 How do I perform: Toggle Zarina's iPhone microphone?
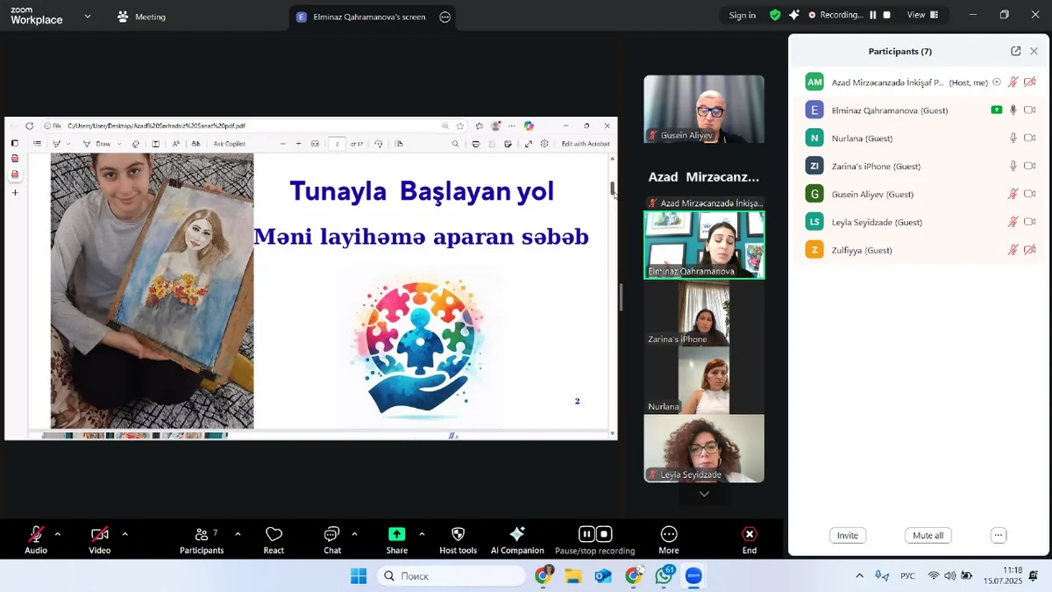coord(1013,167)
